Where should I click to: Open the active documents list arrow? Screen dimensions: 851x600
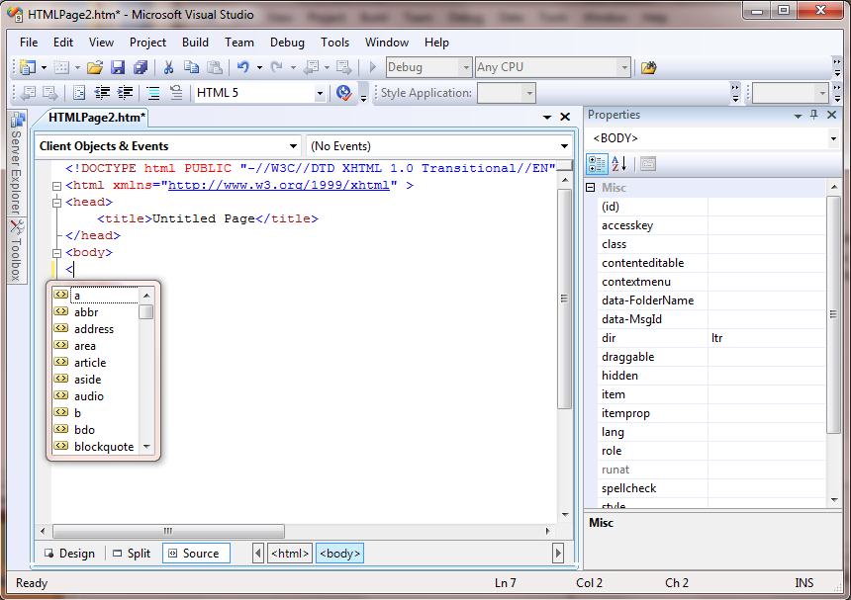[x=547, y=117]
